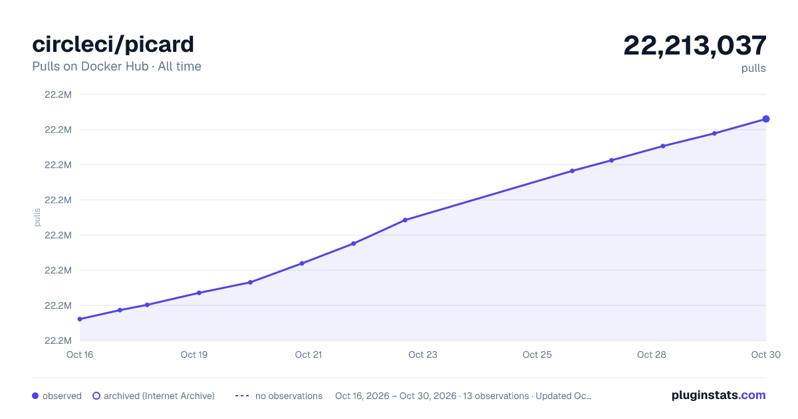
Task: Select the Oct 30 final data point
Action: (x=766, y=119)
